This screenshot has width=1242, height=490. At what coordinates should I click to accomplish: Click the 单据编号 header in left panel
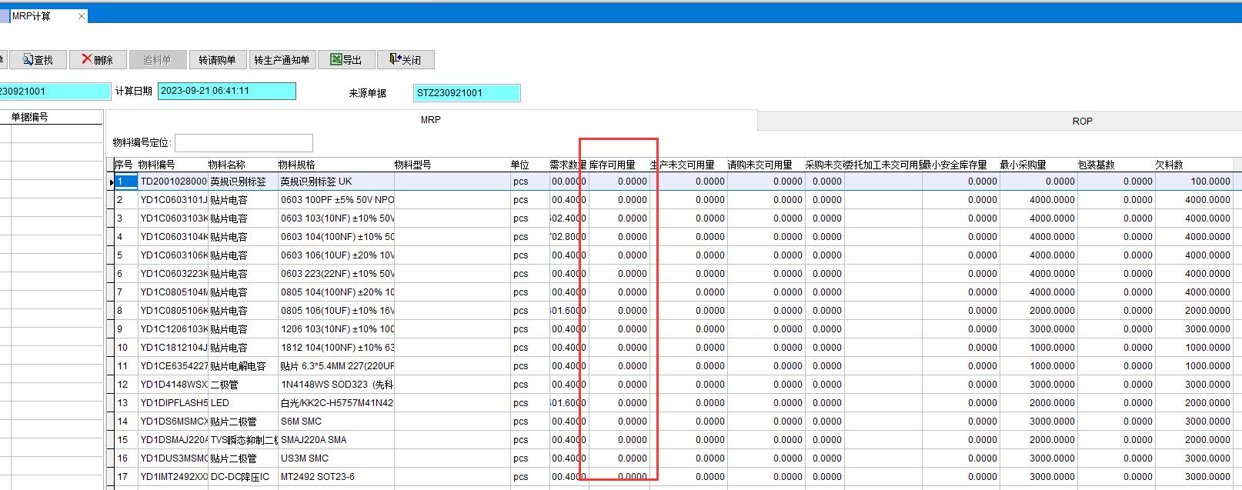point(29,117)
